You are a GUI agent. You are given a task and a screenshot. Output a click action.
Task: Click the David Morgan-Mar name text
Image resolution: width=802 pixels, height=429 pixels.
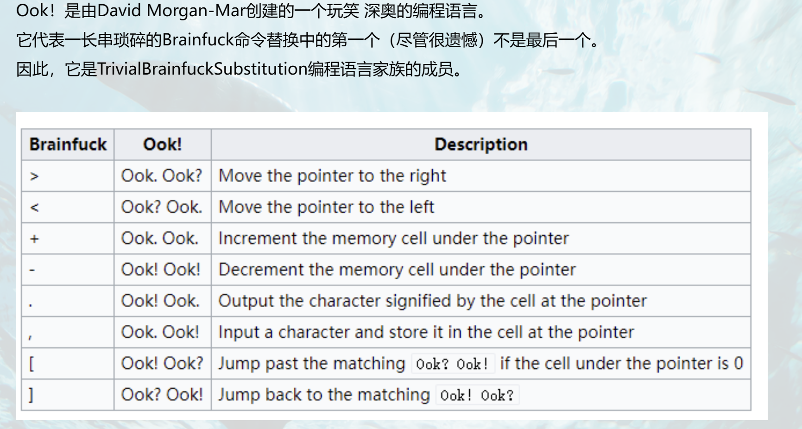171,11
